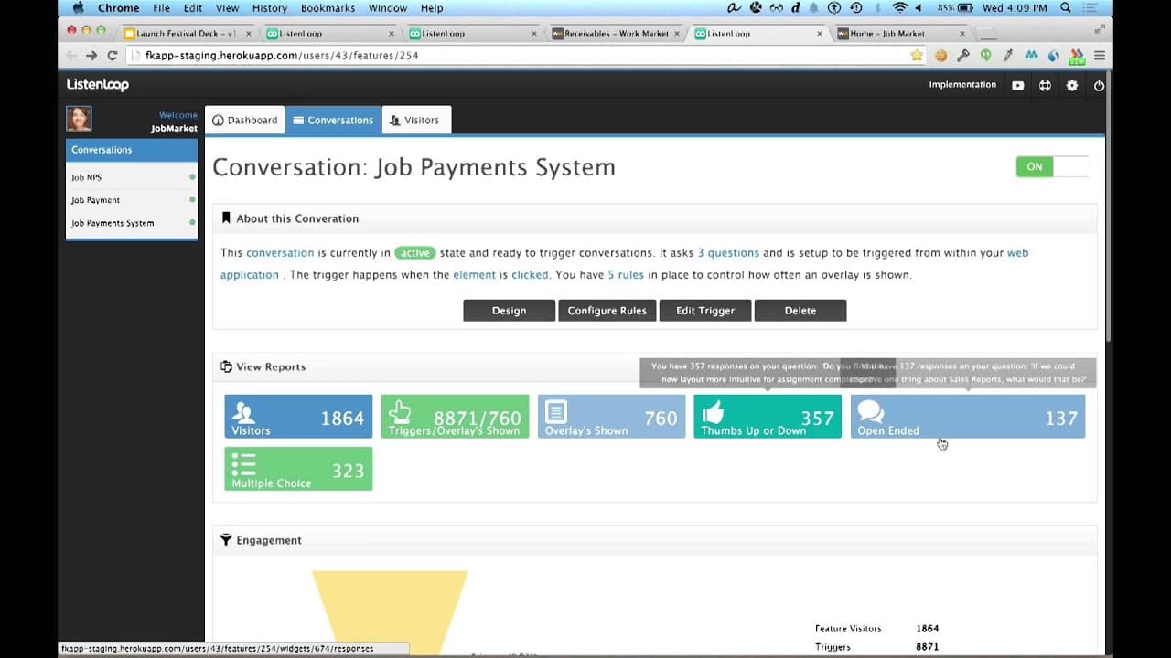Switch to the Visitors tab
The width and height of the screenshot is (1171, 658).
(415, 120)
